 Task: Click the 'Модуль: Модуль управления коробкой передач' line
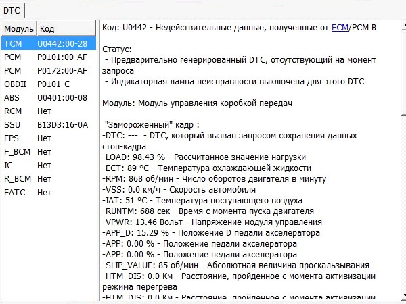coord(198,103)
